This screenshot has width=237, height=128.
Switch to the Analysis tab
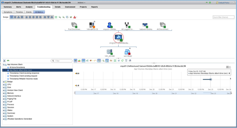pos(29,7)
